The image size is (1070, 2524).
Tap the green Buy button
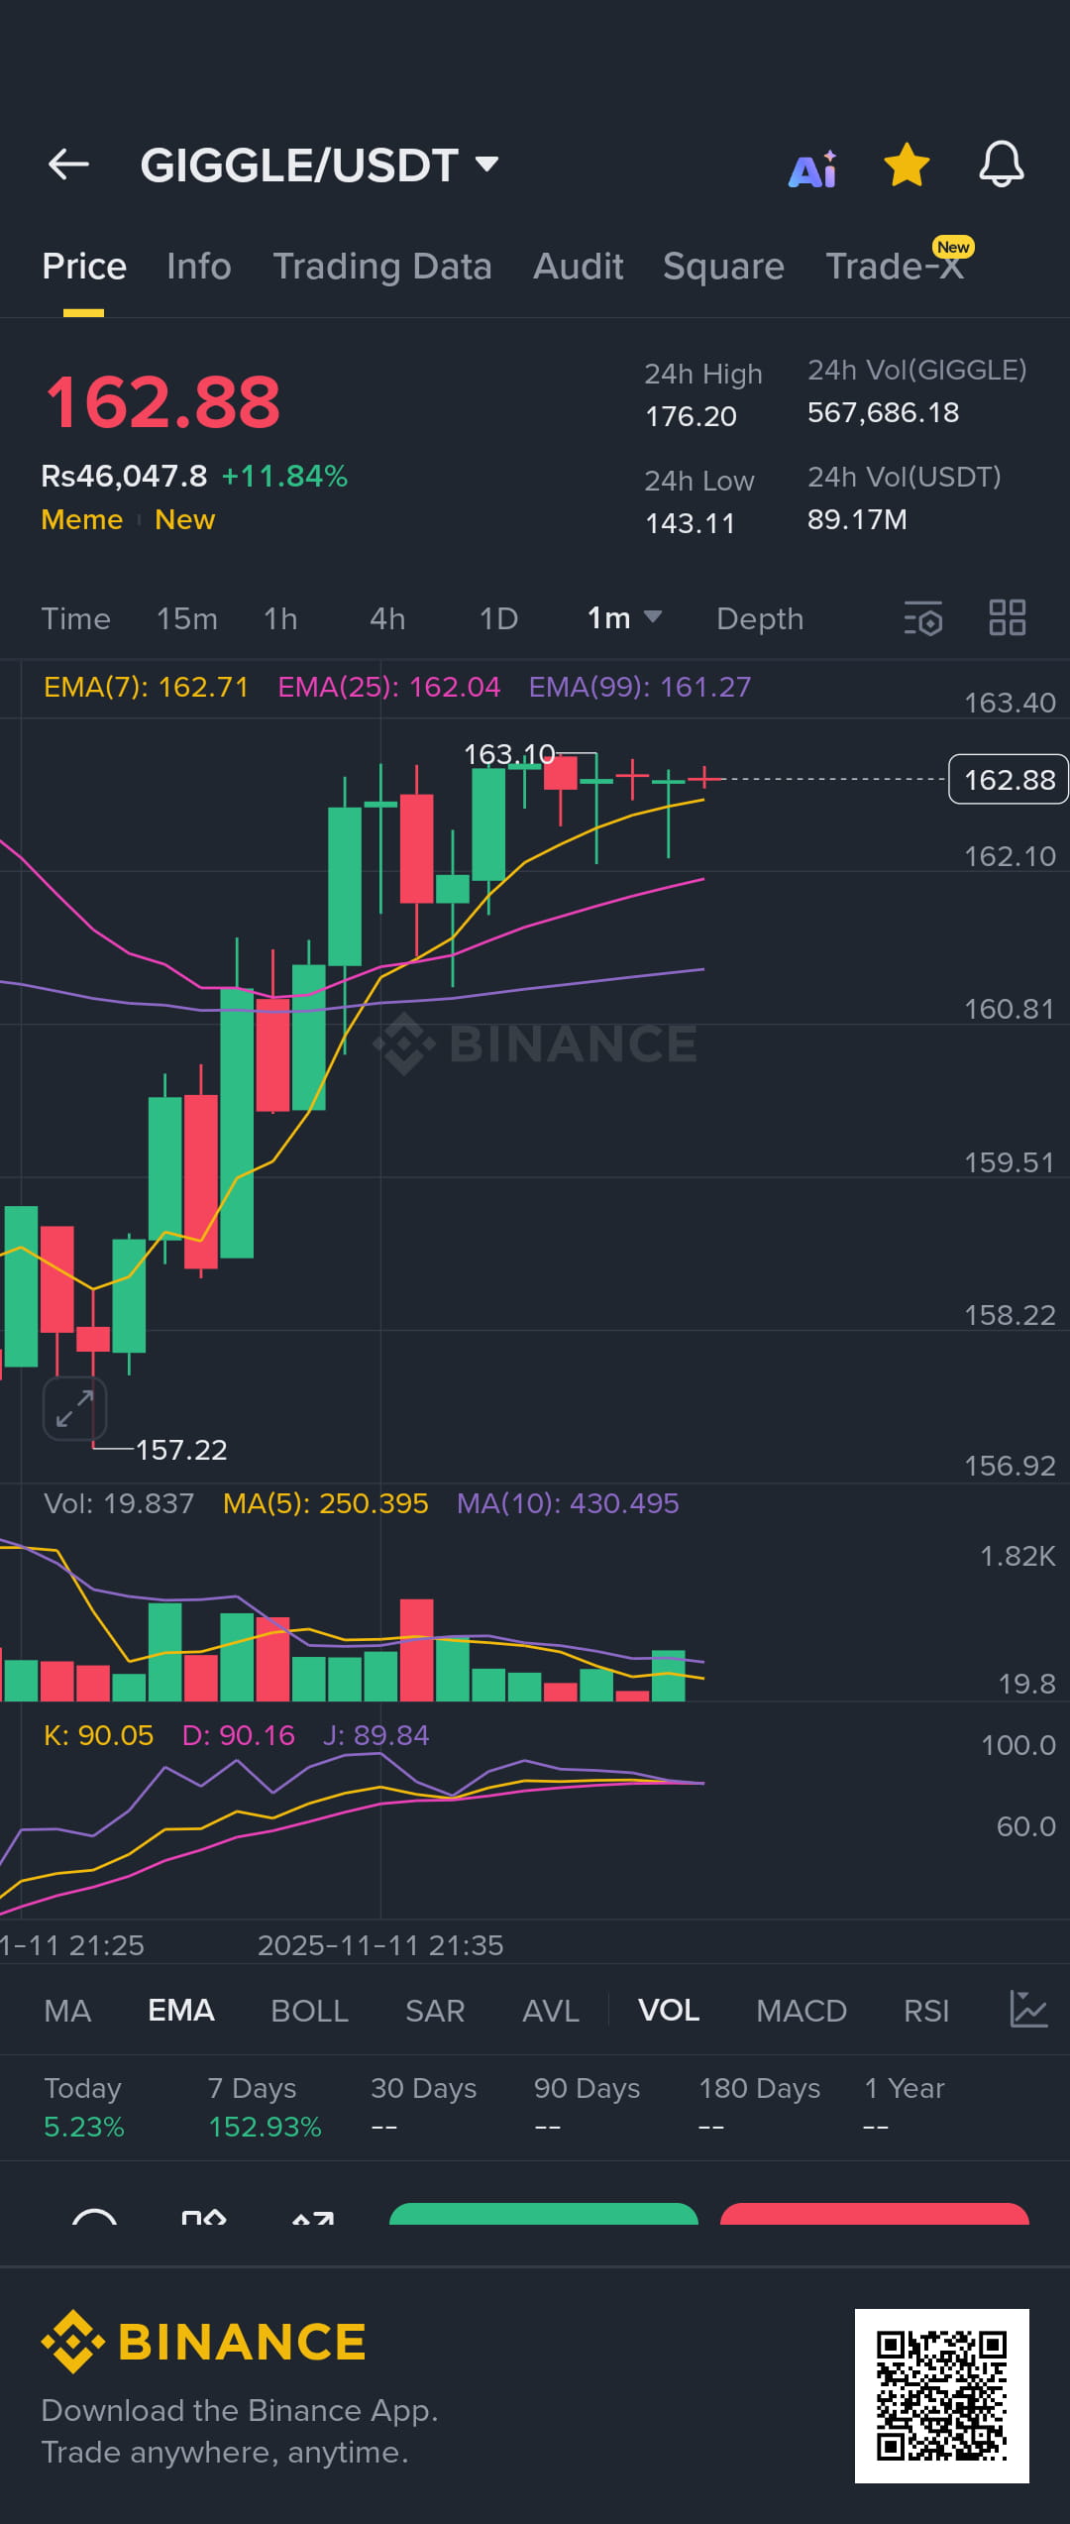coord(544,2215)
